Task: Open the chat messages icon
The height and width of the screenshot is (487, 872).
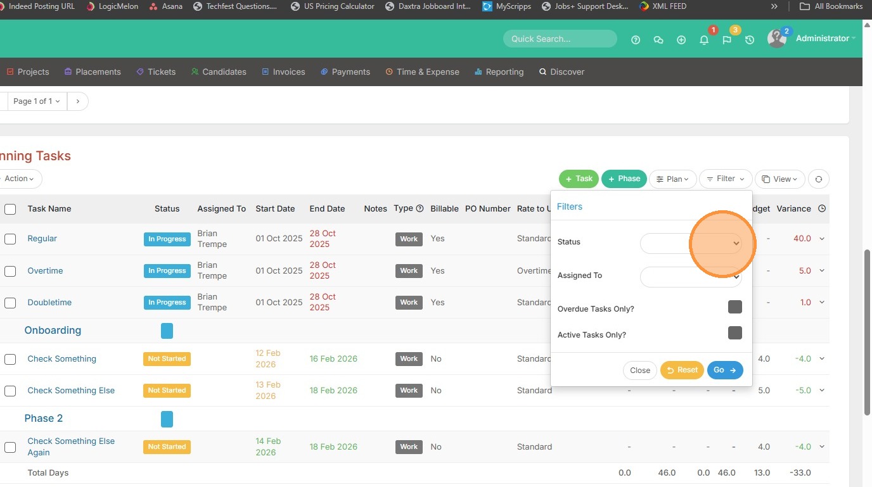Action: pos(658,40)
